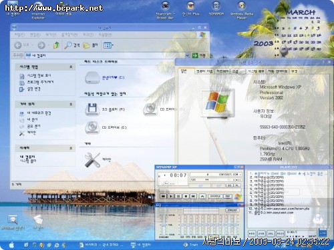The width and height of the screenshot is (334, 250).
Task: Click the playlist DEL button
Action: pyautogui.click(x=271, y=233)
